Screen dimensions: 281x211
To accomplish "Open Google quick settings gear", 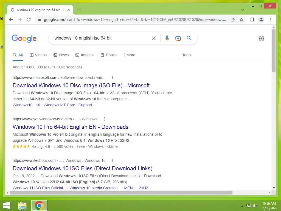I will tap(262, 38).
